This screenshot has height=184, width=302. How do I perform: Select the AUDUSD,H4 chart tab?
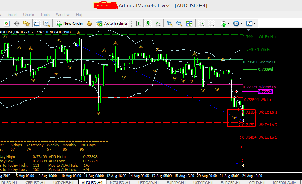point(92,182)
